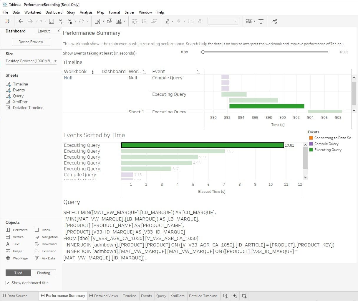Click the Sort Ascending toolbar icon

tap(144, 21)
